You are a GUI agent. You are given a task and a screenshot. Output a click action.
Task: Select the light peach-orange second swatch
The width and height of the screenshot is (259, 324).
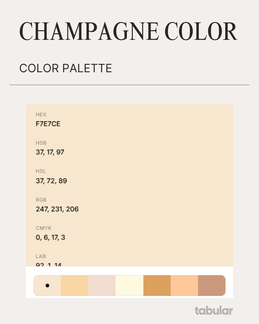[75, 285]
